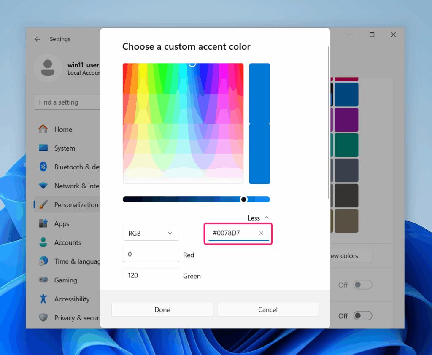Select the brown taupe accent swatch
This screenshot has height=355, width=432.
point(346,221)
